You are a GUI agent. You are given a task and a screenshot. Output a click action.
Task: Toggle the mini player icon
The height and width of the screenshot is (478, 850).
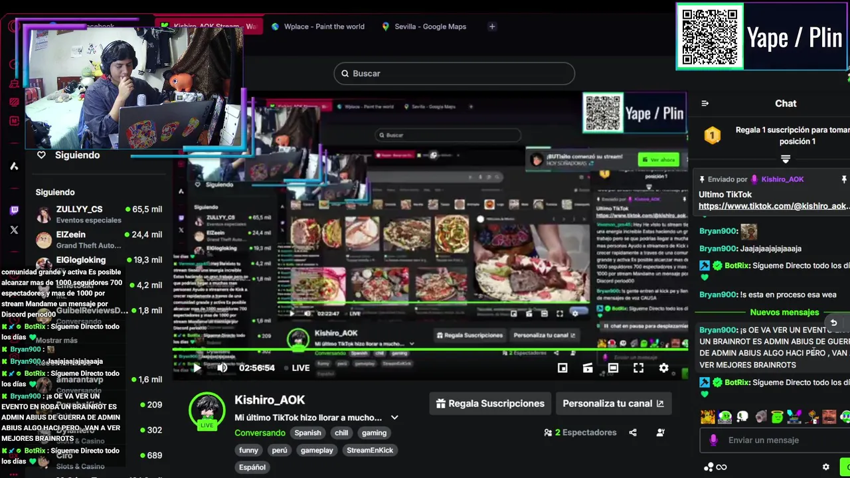tap(562, 368)
